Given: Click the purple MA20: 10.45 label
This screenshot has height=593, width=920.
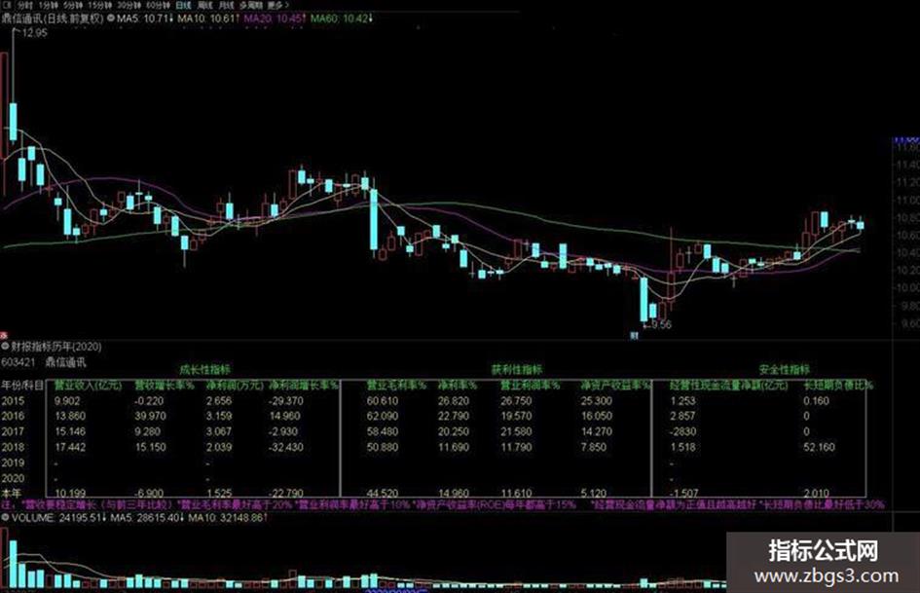Looking at the screenshot, I should tap(275, 19).
